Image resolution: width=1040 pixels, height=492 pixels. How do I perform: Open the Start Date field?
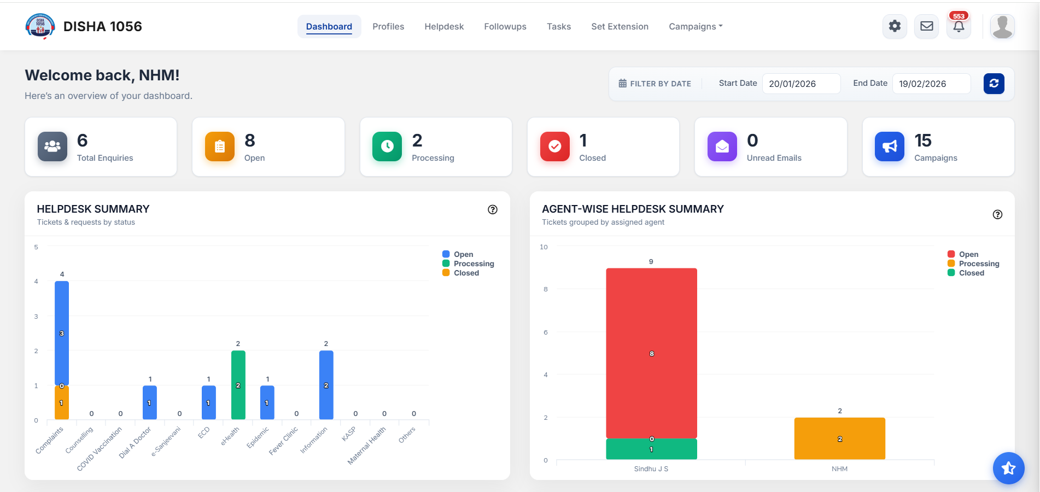[801, 84]
